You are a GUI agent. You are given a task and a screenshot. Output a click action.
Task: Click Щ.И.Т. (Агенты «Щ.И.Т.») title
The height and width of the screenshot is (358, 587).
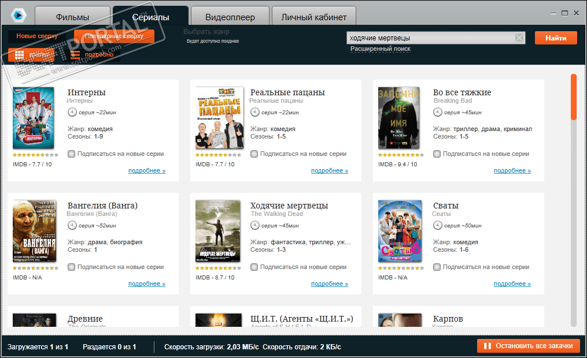click(x=302, y=319)
